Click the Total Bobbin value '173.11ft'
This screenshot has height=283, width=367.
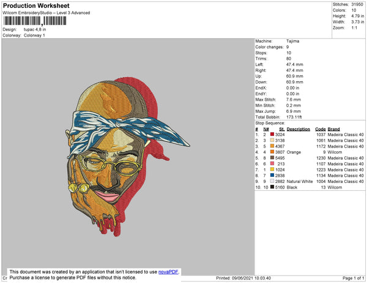(x=294, y=117)
